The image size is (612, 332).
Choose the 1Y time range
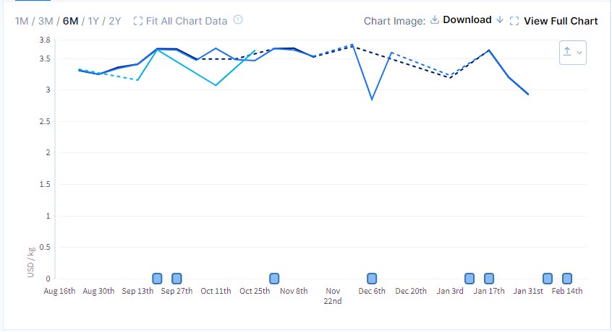93,21
